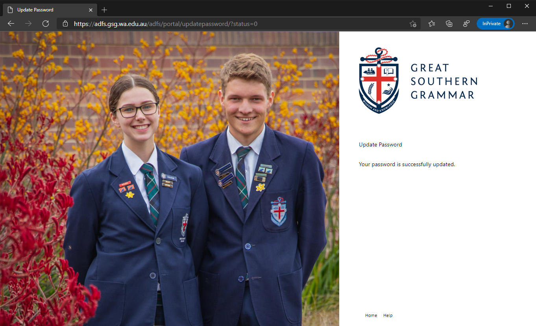The image size is (536, 326).
Task: Open the Collections icon
Action: tap(449, 24)
